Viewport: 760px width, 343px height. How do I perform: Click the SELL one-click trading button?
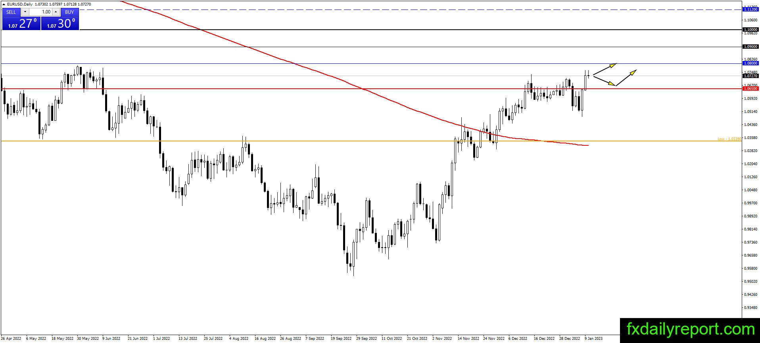(x=11, y=12)
